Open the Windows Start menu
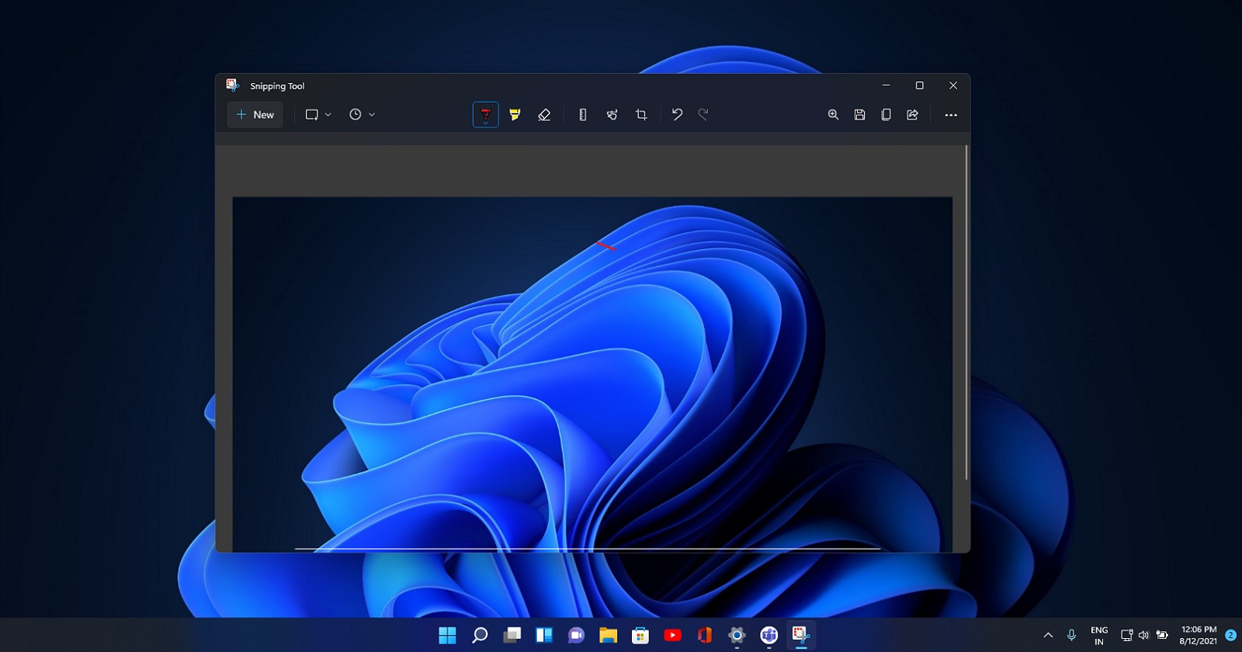The height and width of the screenshot is (652, 1242). coord(448,635)
